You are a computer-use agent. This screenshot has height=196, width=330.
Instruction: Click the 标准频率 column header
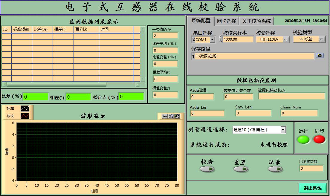coord(22,30)
